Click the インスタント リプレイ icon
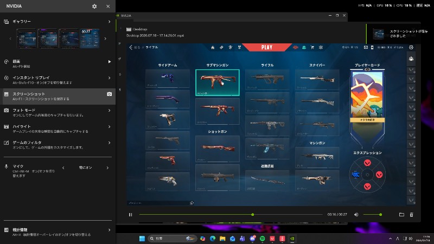The image size is (434, 244). point(6,78)
